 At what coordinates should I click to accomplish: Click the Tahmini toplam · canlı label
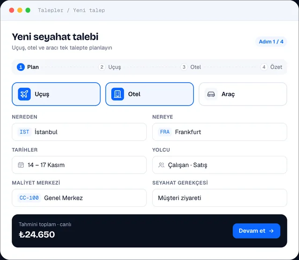click(x=45, y=225)
